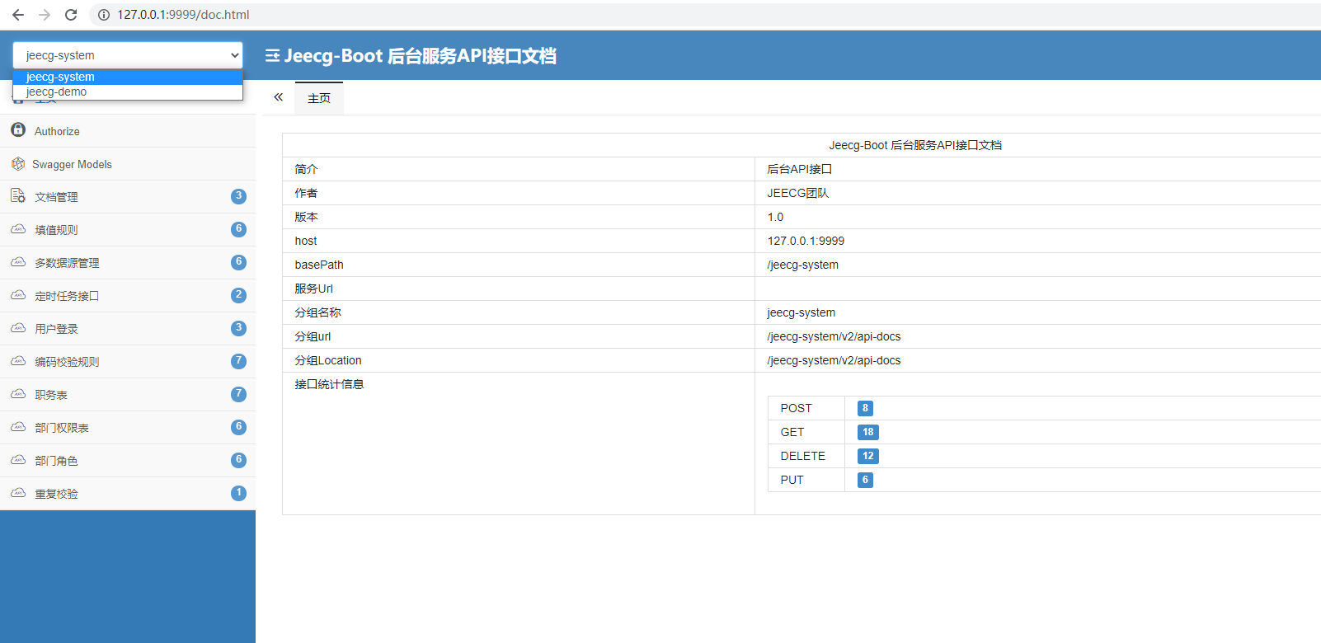1321x643 pixels.
Task: Click the 简介 value 后台API接口
Action: coord(800,169)
